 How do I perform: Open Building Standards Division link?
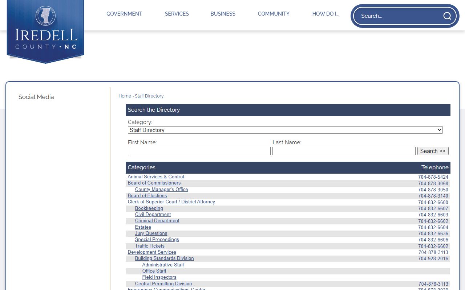pos(164,258)
